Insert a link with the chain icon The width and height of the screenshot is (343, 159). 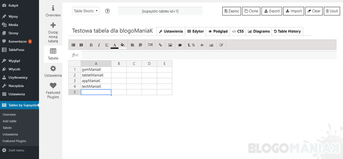(x=160, y=45)
